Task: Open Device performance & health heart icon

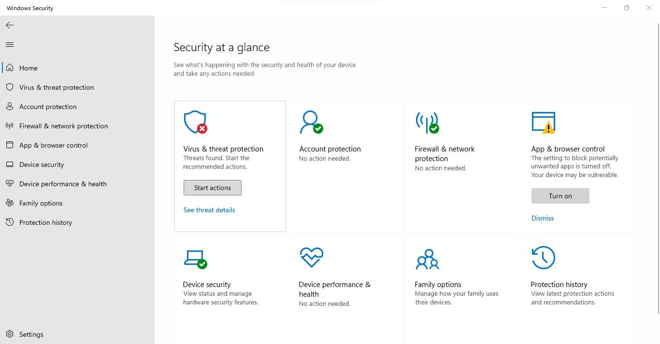Action: point(10,184)
